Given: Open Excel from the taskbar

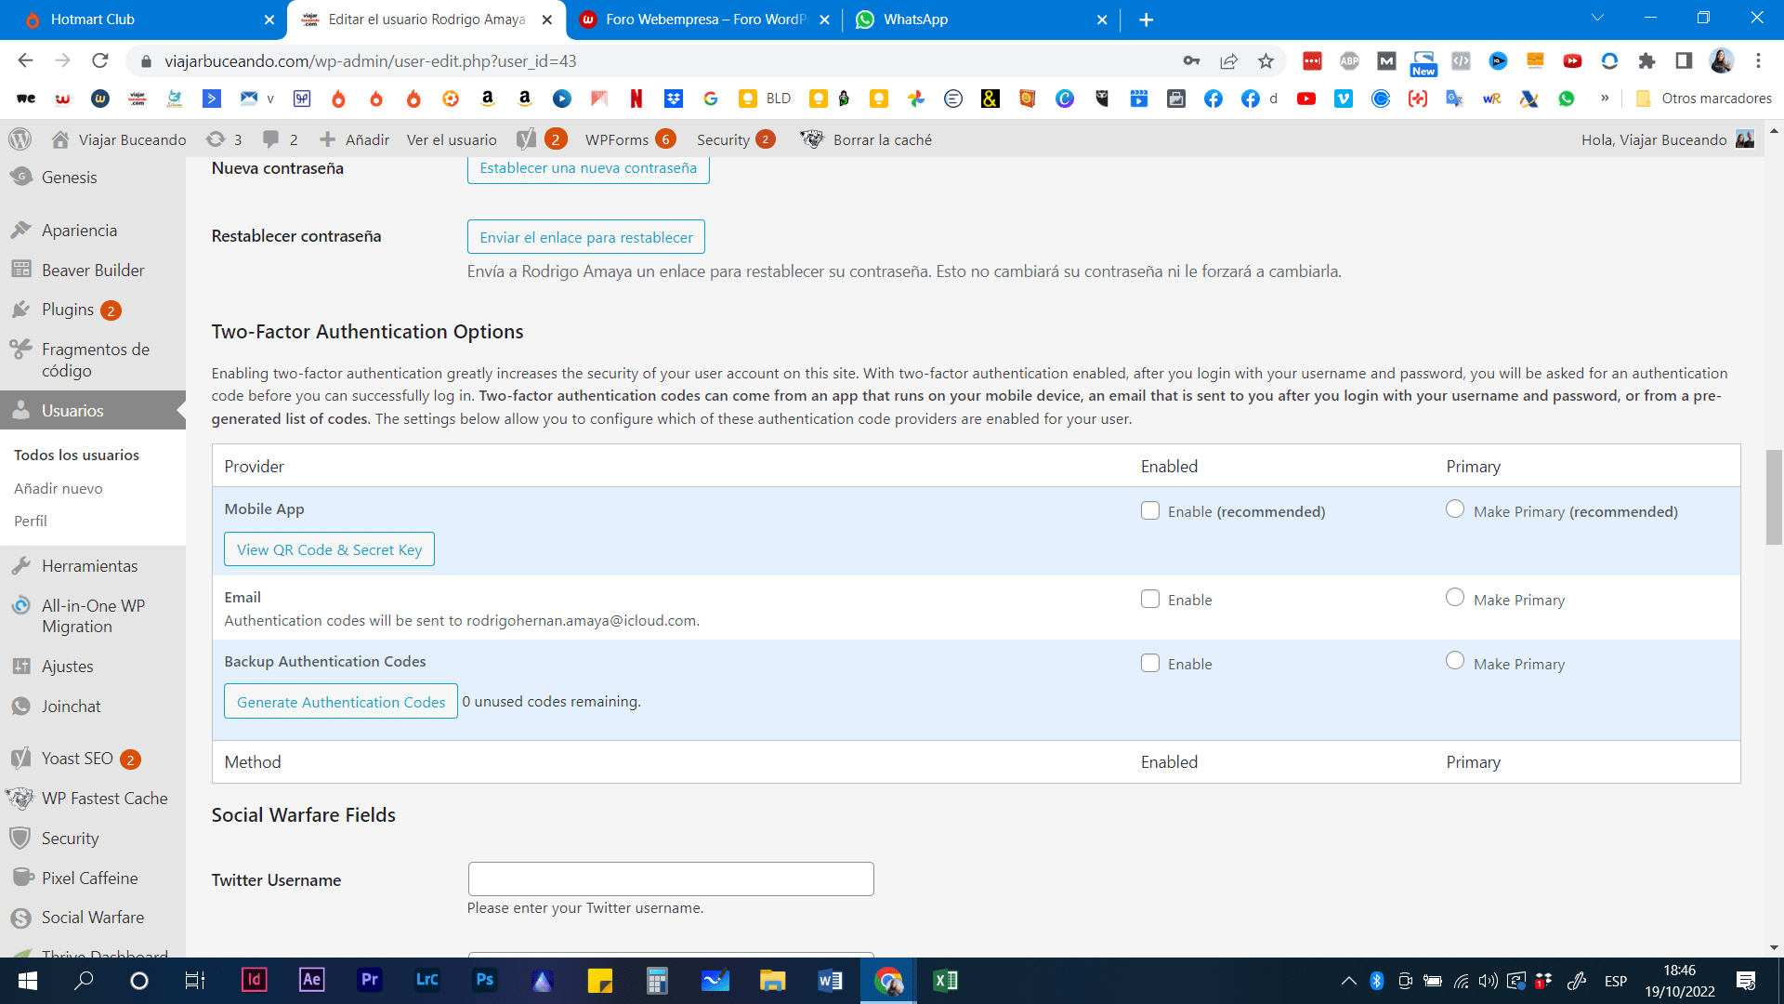Looking at the screenshot, I should point(946,980).
